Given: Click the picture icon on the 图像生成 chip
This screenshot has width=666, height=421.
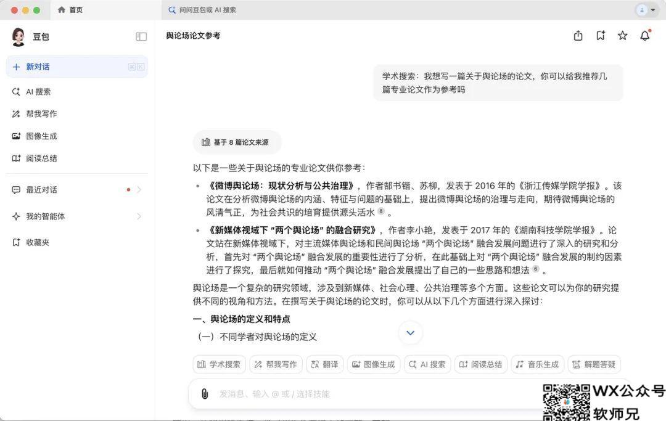Looking at the screenshot, I should [x=356, y=364].
